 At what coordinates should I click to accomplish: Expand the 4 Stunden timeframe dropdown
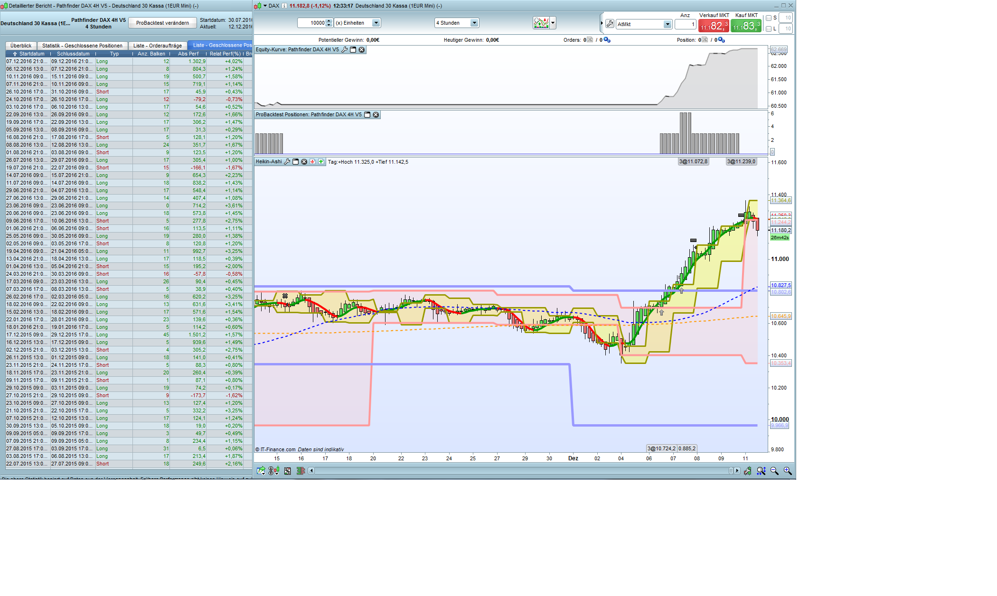pos(474,23)
